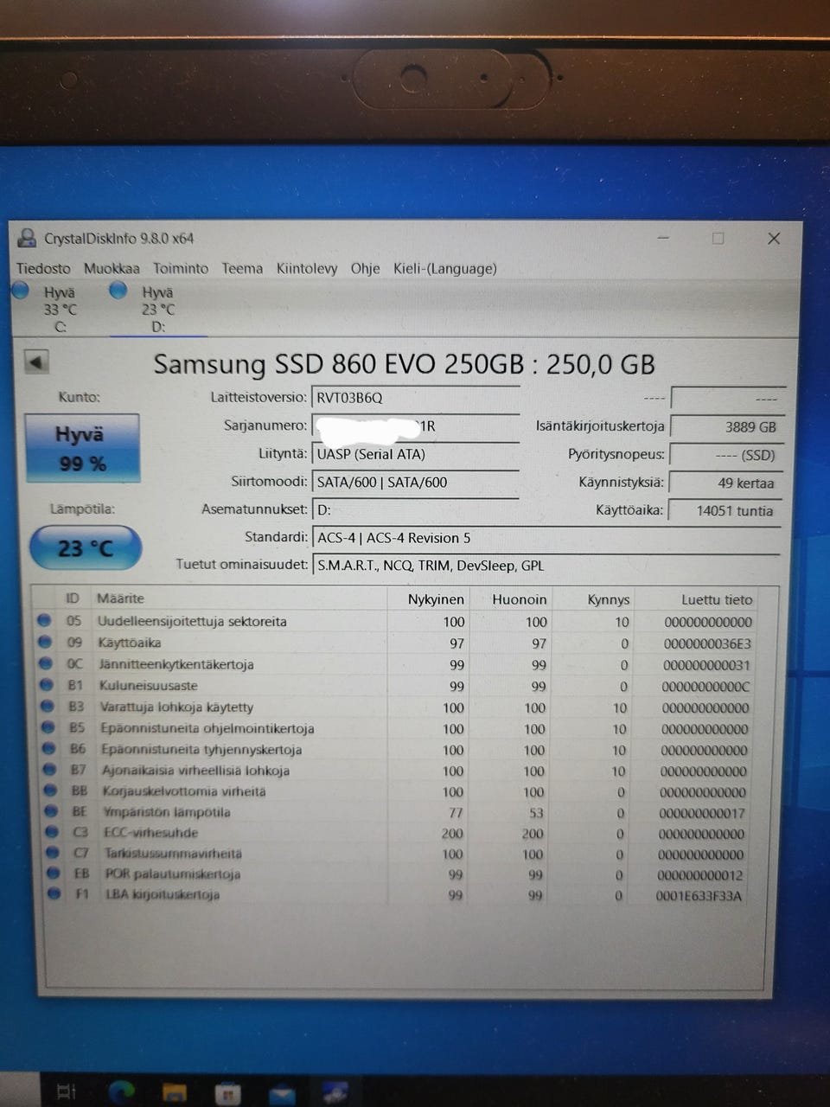Click the POR palautumiskertoja row text
This screenshot has height=1107, width=830.
[x=173, y=873]
